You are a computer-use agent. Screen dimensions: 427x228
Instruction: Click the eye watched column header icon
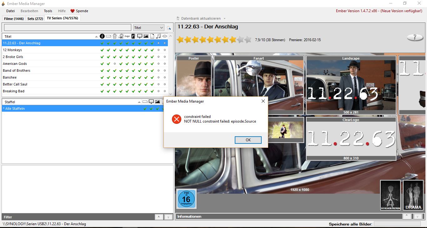coord(165,36)
